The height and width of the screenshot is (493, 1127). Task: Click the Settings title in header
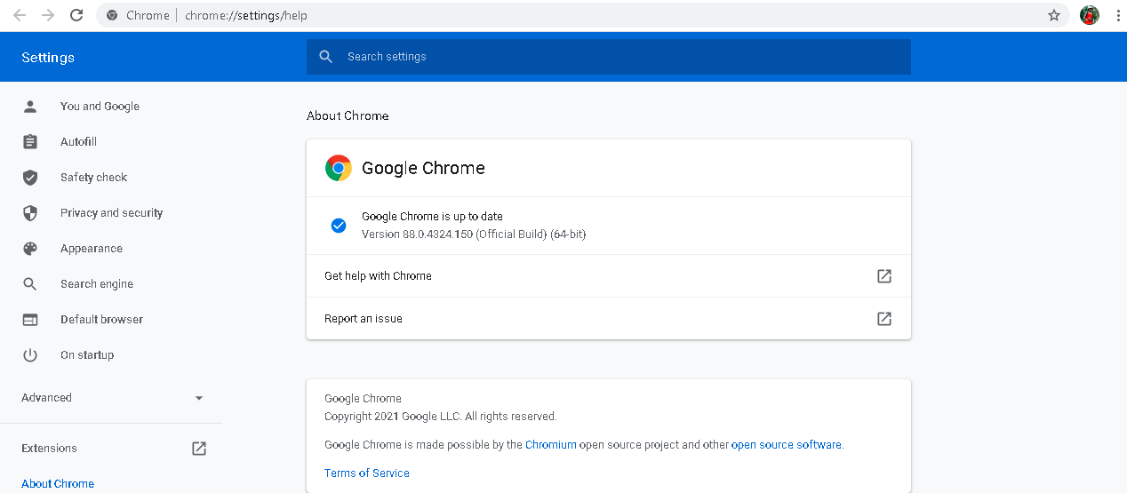click(x=48, y=58)
